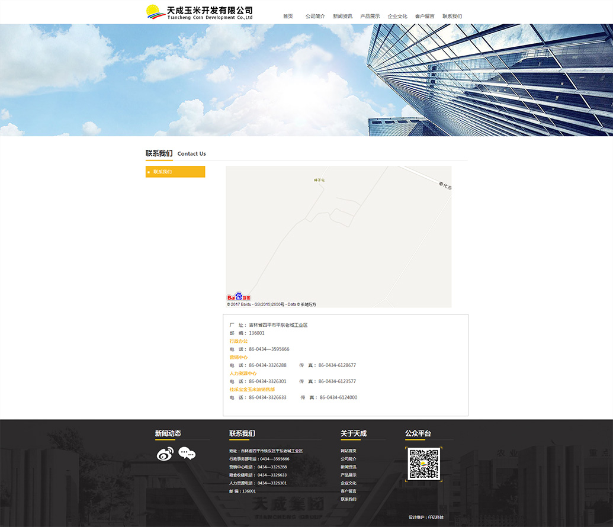Screen dimensions: 613x527
Task: Click the footer 网站首页 link
Action: [x=348, y=451]
